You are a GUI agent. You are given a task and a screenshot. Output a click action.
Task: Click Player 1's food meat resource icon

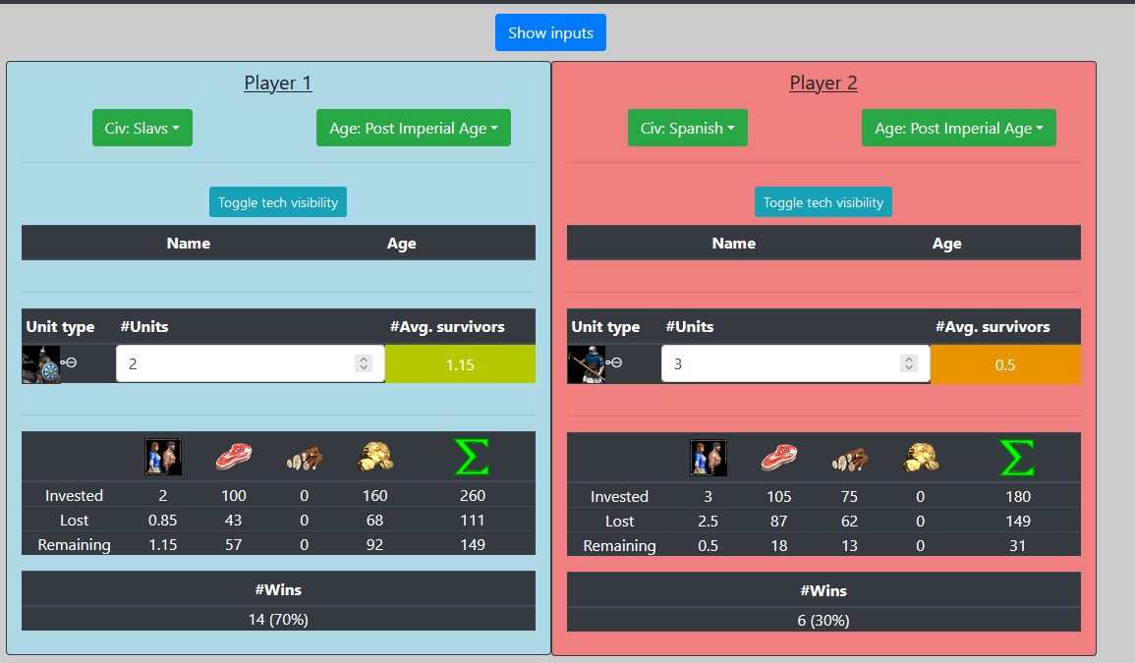(234, 457)
